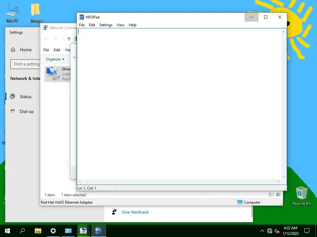Open the notification Action Center

coord(307,231)
